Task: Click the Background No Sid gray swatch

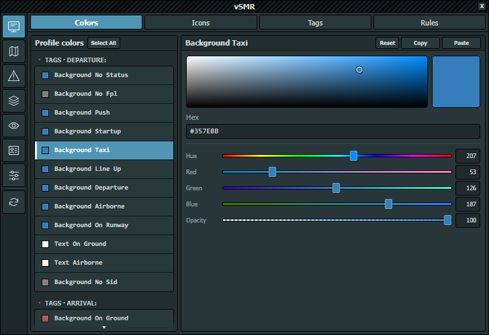Action: 45,282
